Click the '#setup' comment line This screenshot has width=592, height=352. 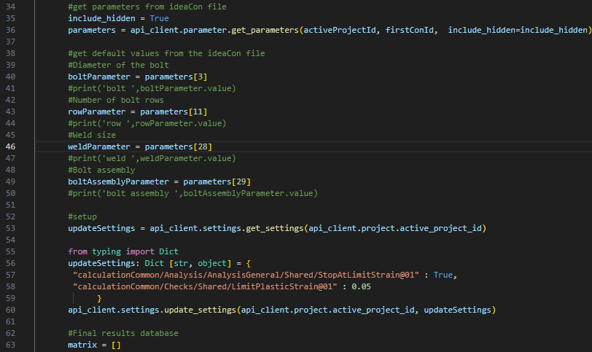click(82, 216)
